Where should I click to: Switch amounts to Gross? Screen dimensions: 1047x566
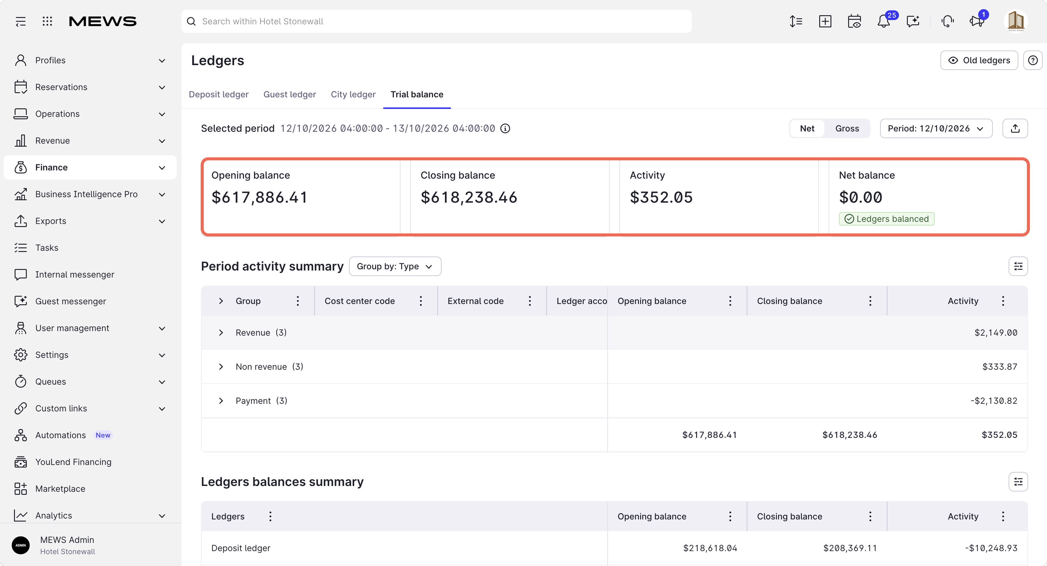(x=847, y=129)
